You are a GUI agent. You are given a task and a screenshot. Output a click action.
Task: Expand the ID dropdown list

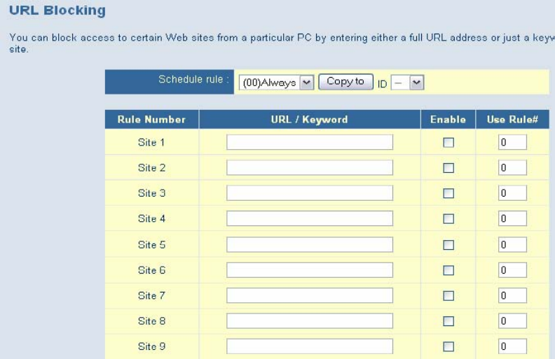407,83
